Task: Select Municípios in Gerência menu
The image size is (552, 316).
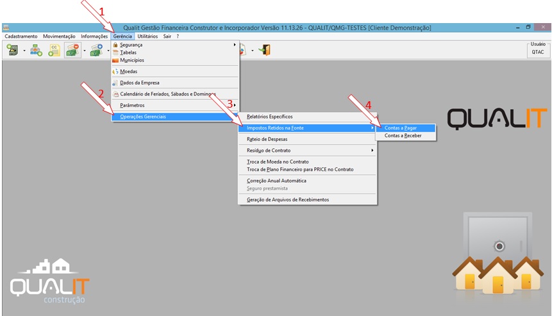Action: point(175,60)
